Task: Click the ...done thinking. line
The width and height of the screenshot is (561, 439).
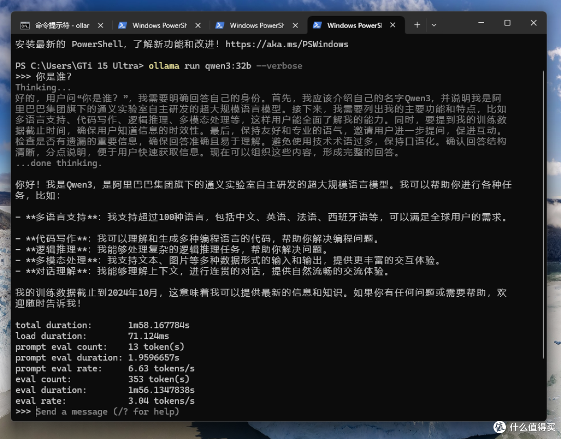Action: tap(59, 163)
